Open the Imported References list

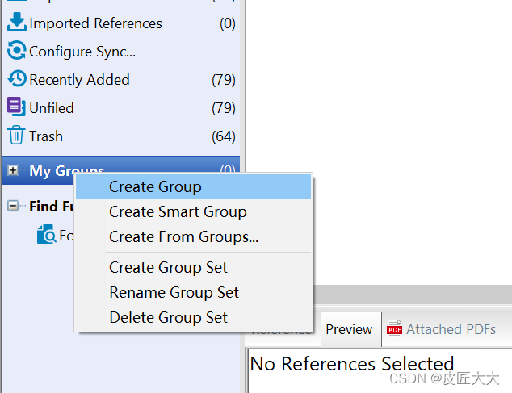[95, 23]
